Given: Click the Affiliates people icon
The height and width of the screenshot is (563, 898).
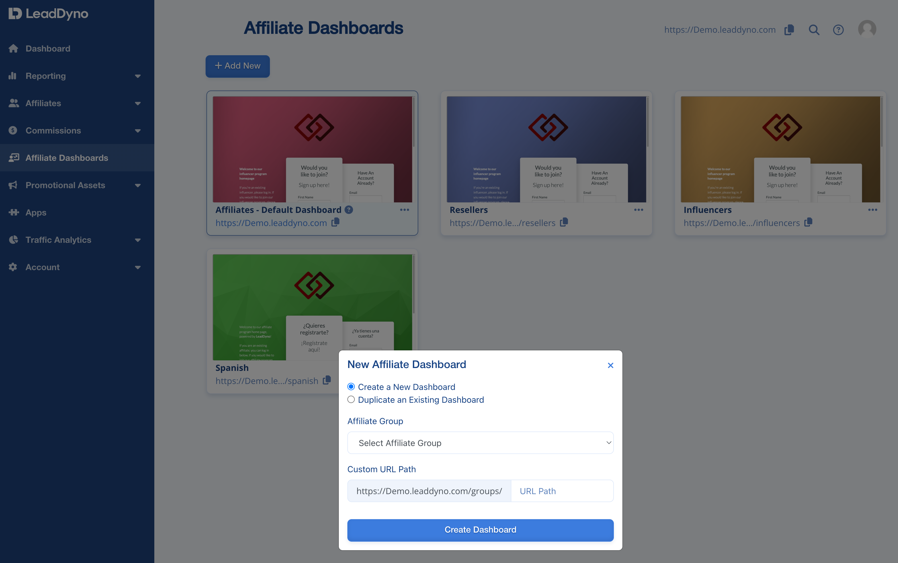Looking at the screenshot, I should pos(14,103).
